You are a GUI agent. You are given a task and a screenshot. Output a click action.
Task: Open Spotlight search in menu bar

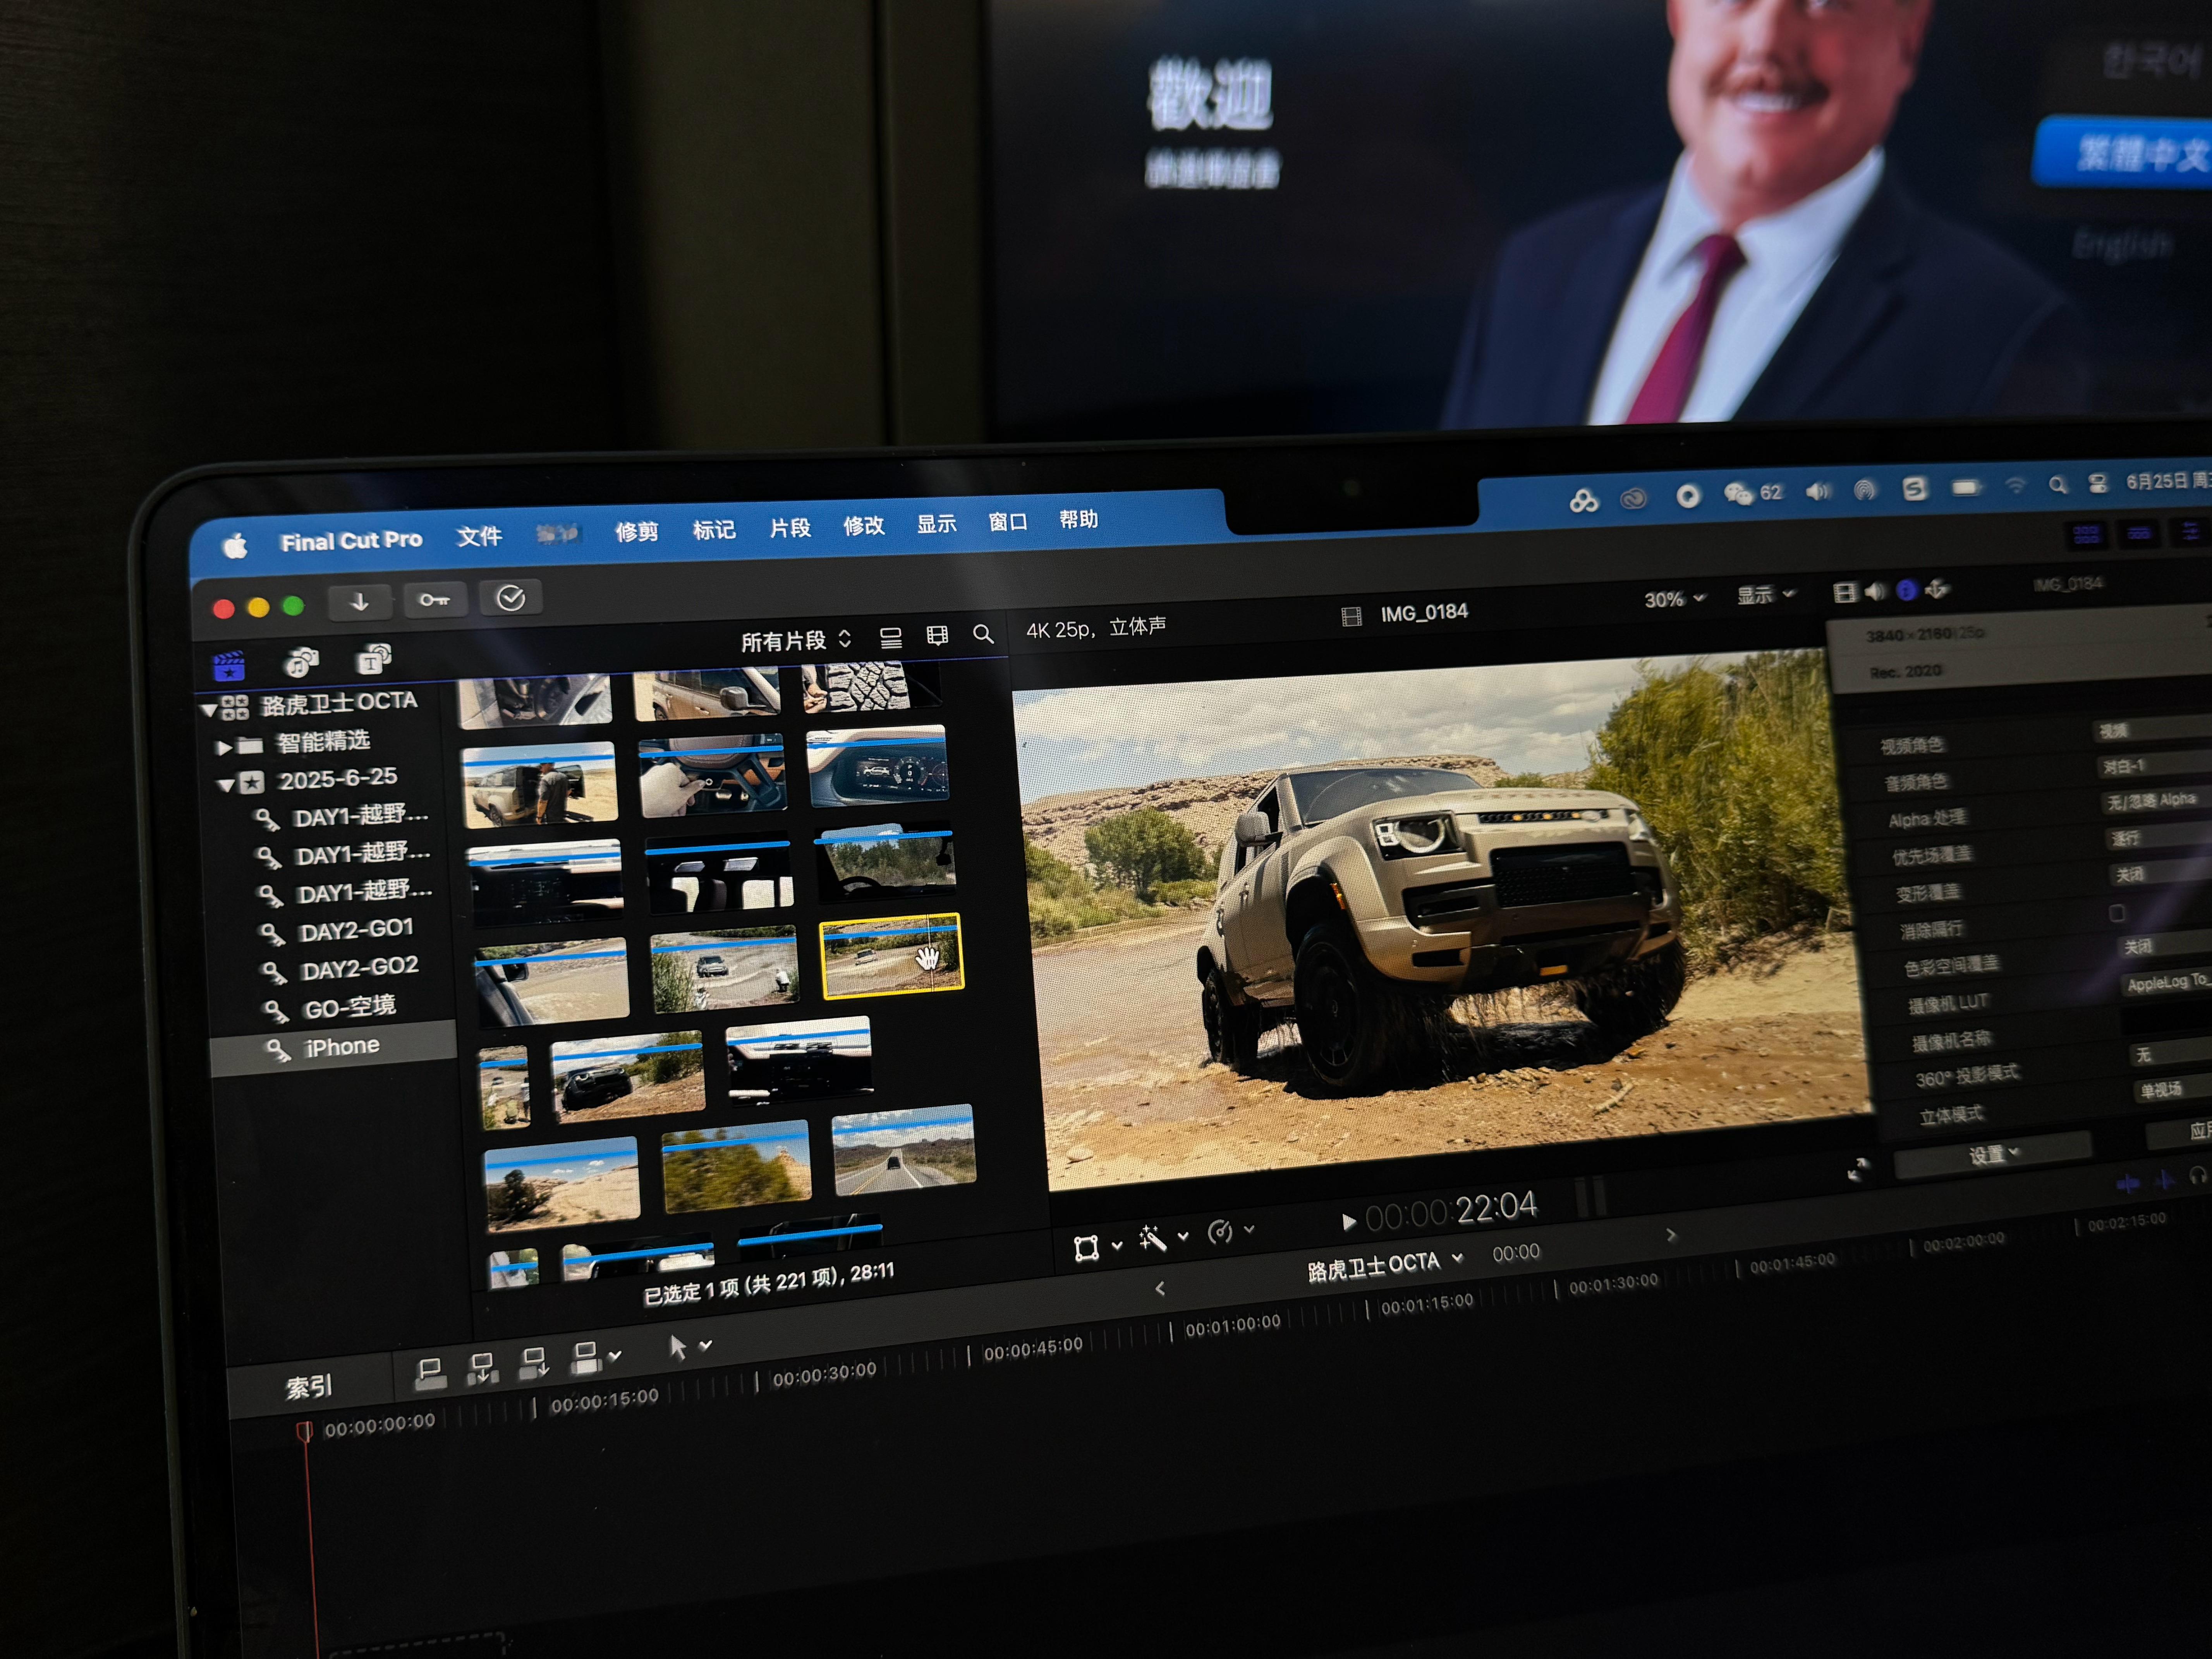pos(2057,485)
